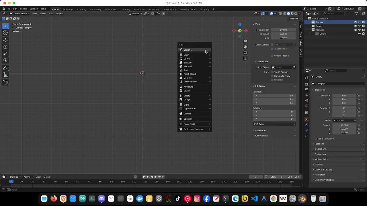This screenshot has width=367, height=206.
Task: Open the Options button in viewport header
Action: click(x=295, y=19)
